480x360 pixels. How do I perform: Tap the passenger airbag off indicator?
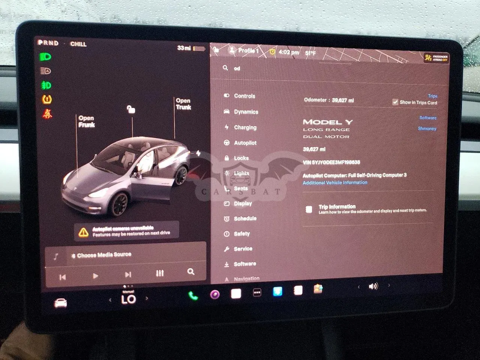click(x=436, y=58)
